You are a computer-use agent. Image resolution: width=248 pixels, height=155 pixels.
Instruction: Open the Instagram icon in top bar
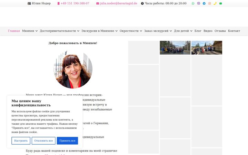click(209, 3)
